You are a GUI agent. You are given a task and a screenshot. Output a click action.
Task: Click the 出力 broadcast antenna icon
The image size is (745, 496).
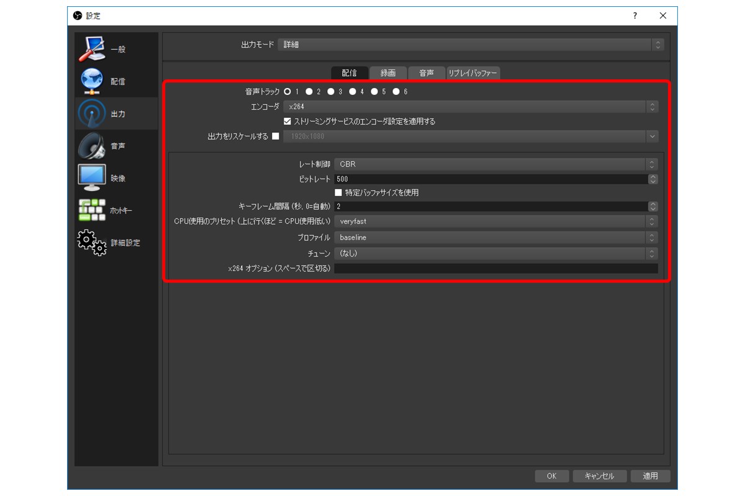[93, 113]
